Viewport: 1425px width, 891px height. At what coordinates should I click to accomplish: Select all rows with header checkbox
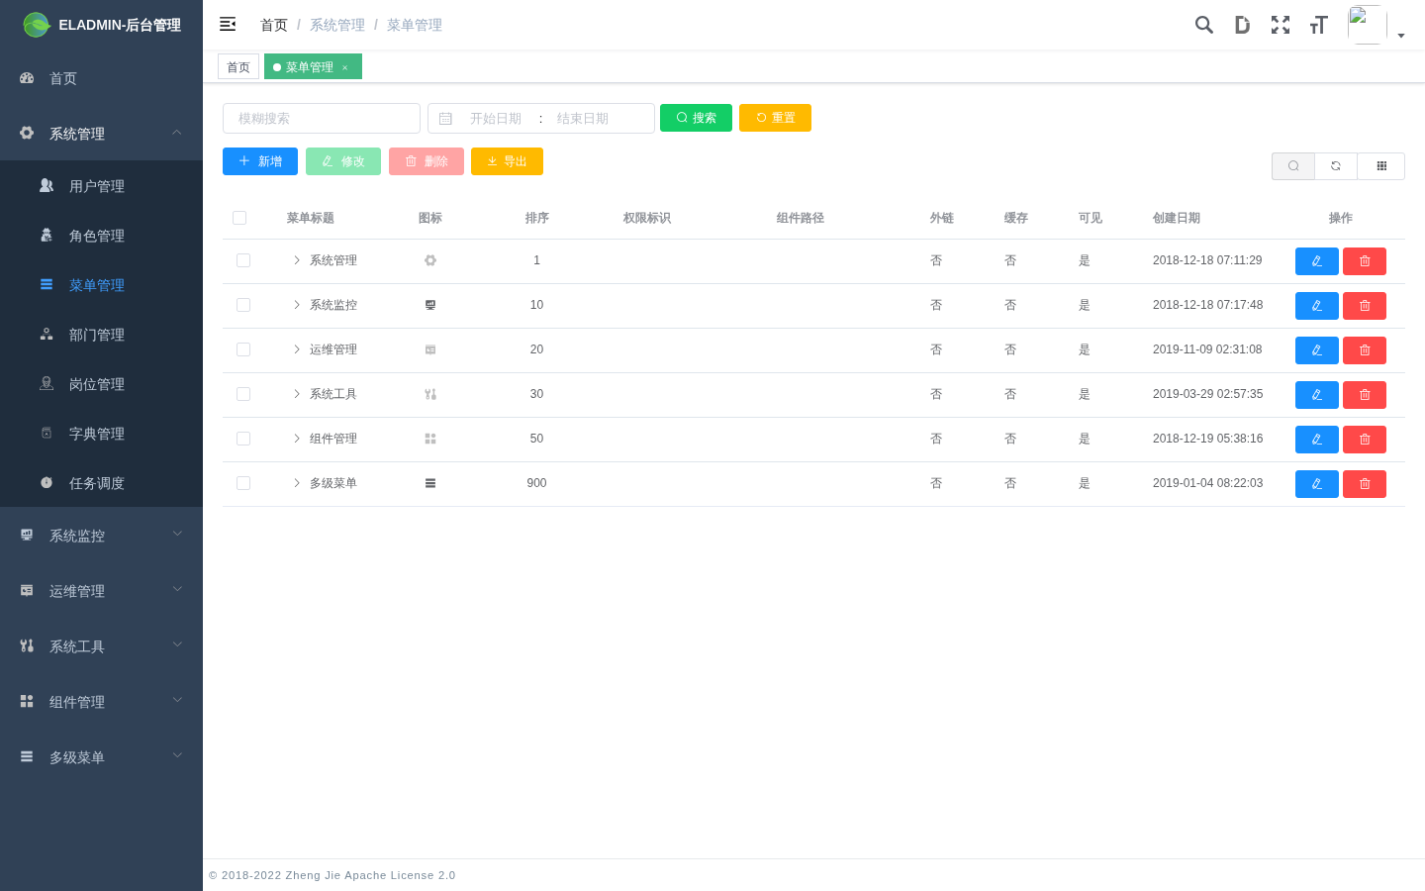click(x=239, y=218)
